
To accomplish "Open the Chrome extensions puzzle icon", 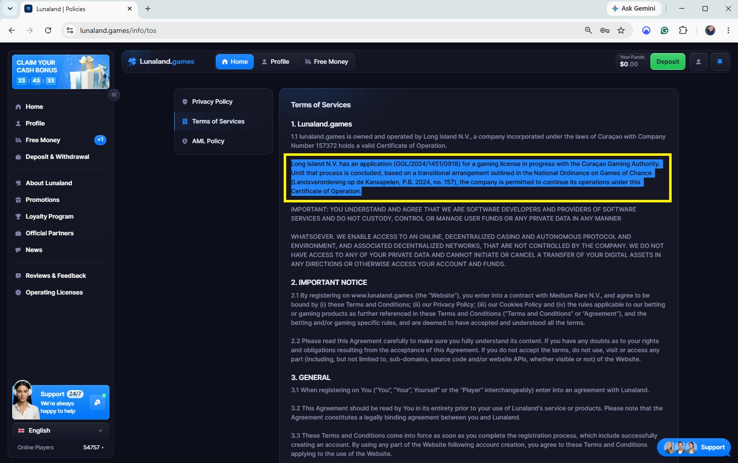I will [683, 30].
